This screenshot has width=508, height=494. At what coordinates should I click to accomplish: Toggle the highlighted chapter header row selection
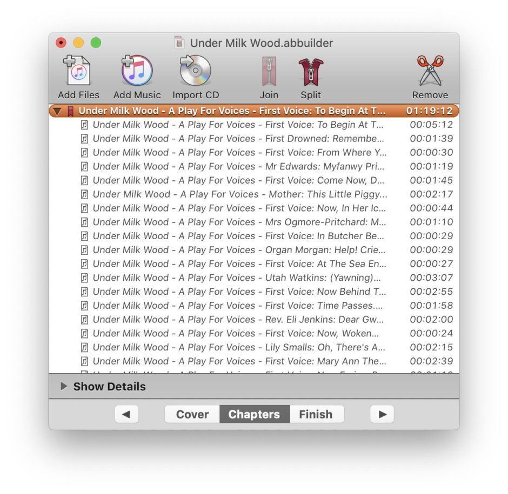point(243,110)
